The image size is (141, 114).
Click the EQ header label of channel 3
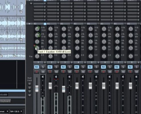tap(62, 24)
